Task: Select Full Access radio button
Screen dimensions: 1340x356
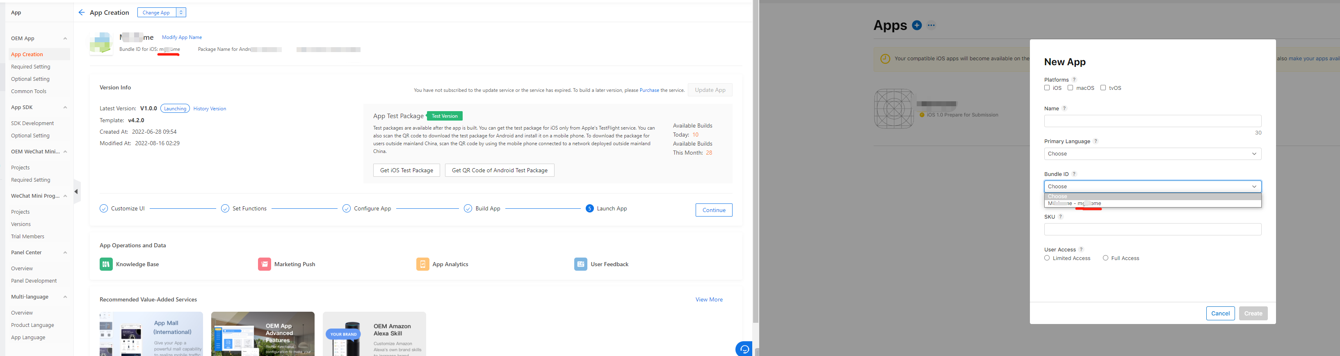Action: point(1105,258)
